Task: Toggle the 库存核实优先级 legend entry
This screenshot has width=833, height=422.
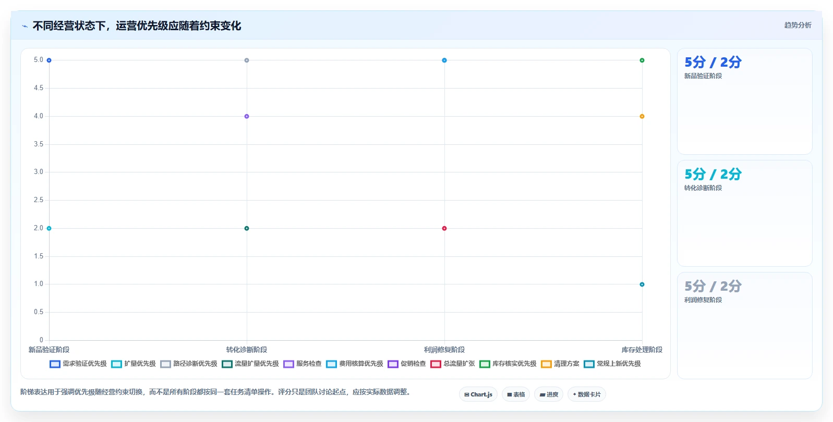Action: (x=508, y=364)
